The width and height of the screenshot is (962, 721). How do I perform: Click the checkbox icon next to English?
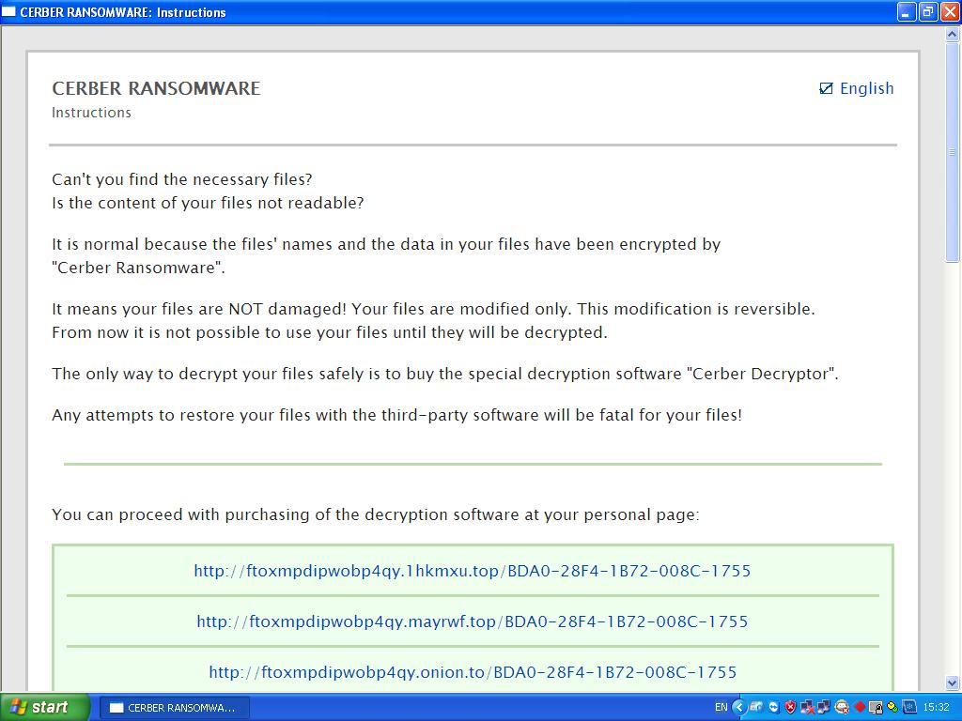(x=826, y=89)
